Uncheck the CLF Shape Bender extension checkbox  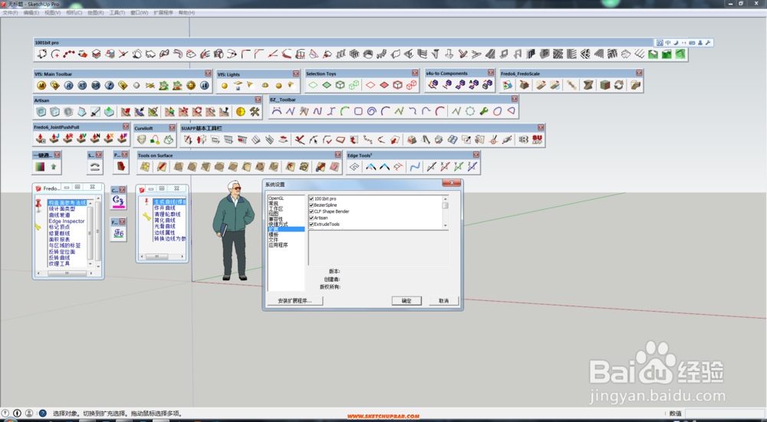311,211
